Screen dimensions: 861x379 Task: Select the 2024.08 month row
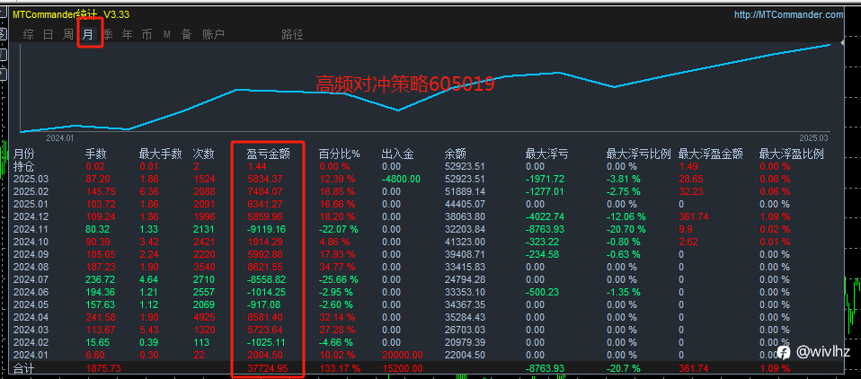click(x=29, y=267)
